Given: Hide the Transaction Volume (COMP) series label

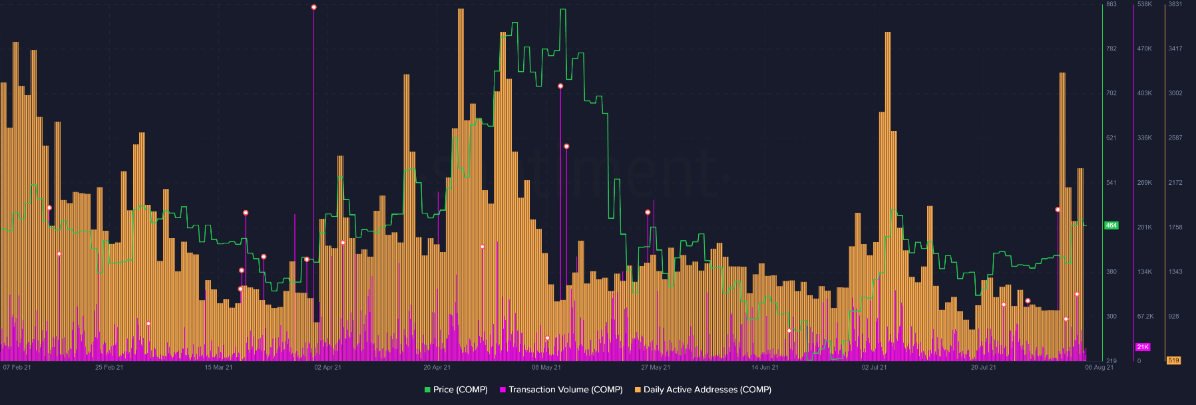Looking at the screenshot, I should pyautogui.click(x=565, y=390).
